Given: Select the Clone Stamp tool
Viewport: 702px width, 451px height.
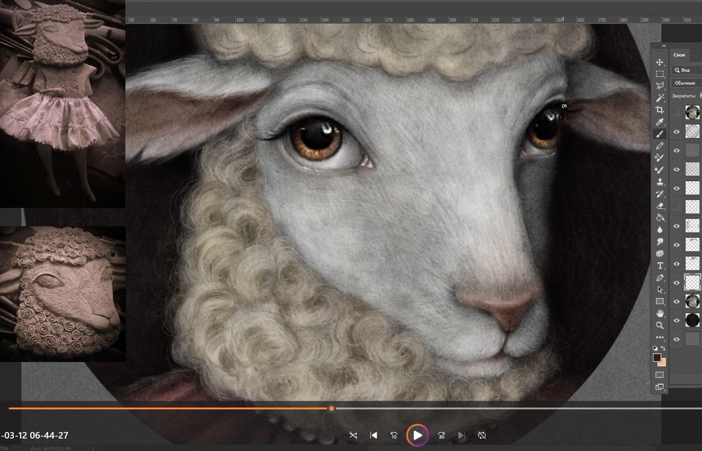Looking at the screenshot, I should click(x=660, y=182).
